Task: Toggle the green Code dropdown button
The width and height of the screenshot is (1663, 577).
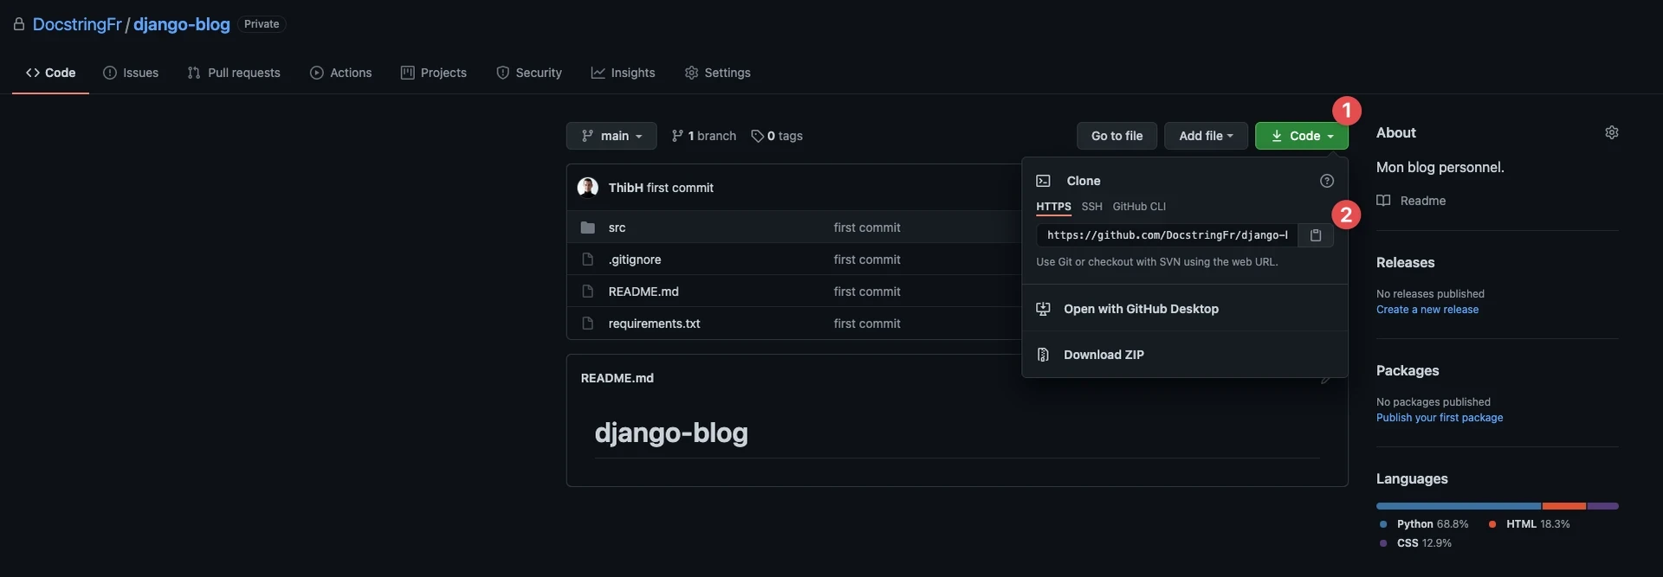Action: [1301, 136]
